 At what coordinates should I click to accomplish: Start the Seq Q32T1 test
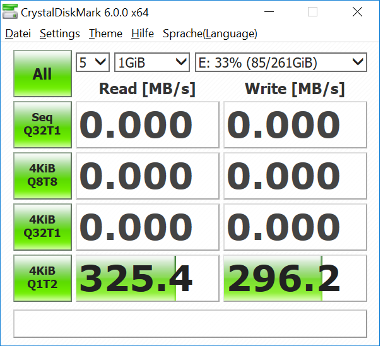pos(42,124)
